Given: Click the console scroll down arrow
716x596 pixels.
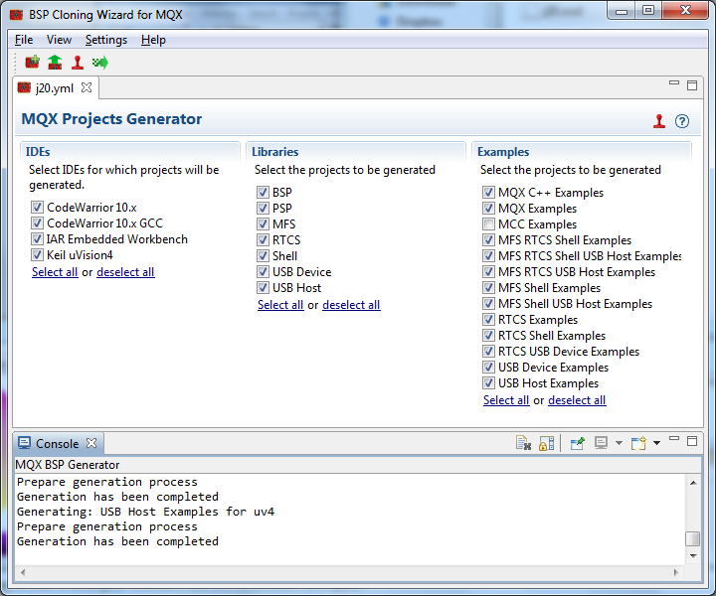Looking at the screenshot, I should click(693, 556).
